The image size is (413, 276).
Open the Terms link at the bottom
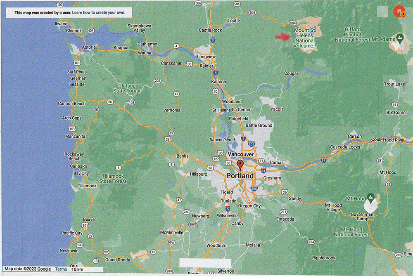tap(61, 269)
